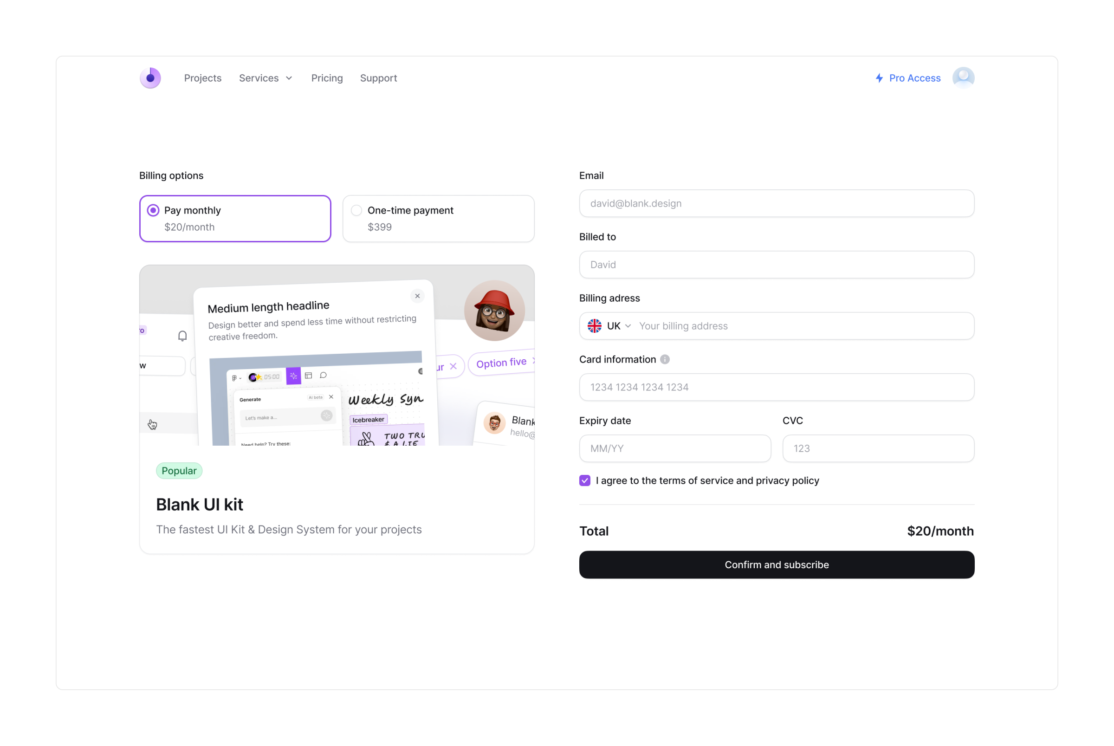Open the Pricing nav item
This screenshot has height=746, width=1114.
pyautogui.click(x=327, y=78)
